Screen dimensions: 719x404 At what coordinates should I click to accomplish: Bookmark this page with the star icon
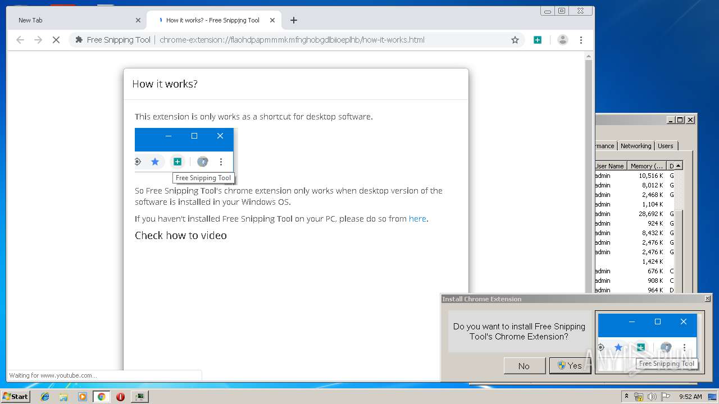tap(515, 40)
